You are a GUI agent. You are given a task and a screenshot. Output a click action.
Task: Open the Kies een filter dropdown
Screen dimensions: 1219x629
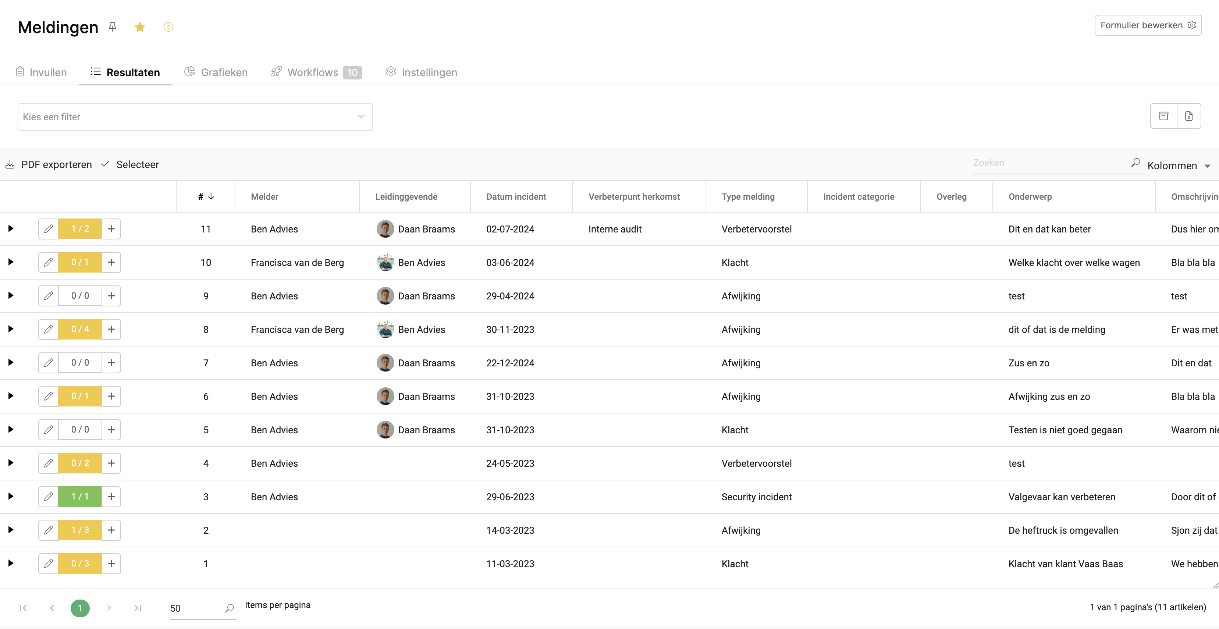click(x=195, y=117)
